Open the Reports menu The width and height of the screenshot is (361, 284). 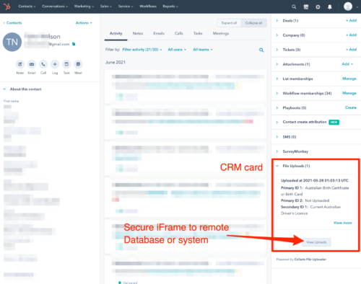pos(170,6)
